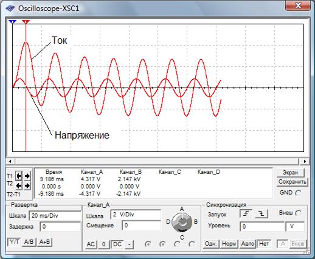Select Одн. trigger mode

211,244
